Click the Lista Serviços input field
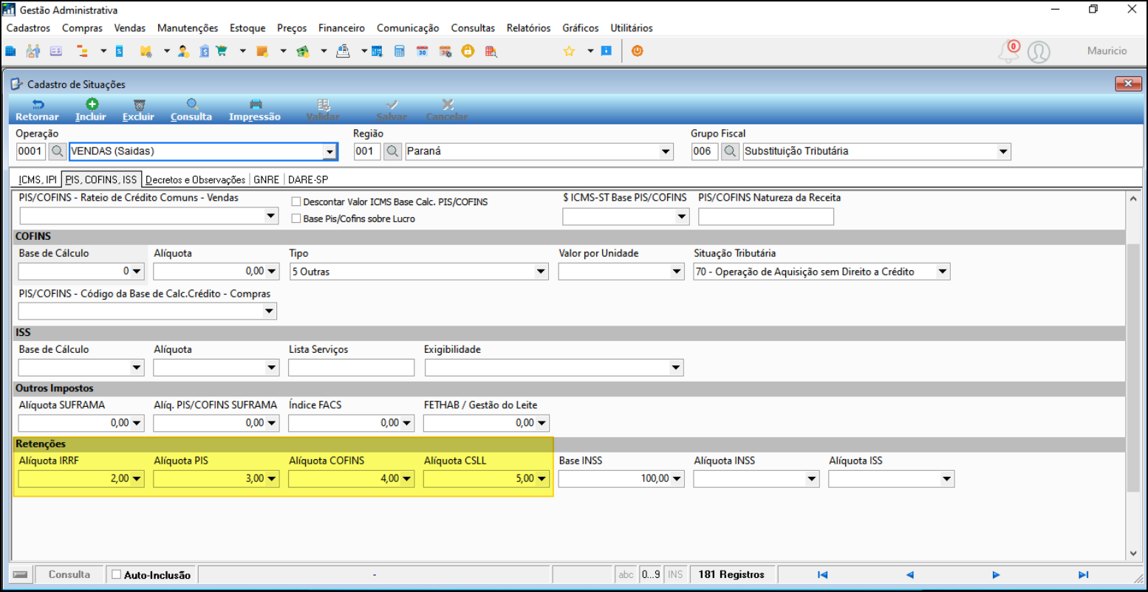The height and width of the screenshot is (592, 1148). (351, 368)
